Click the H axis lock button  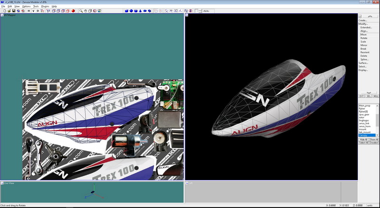pyautogui.click(x=28, y=10)
